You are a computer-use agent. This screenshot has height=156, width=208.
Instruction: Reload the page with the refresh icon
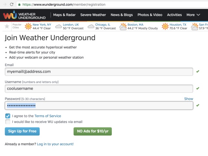point(12,4)
